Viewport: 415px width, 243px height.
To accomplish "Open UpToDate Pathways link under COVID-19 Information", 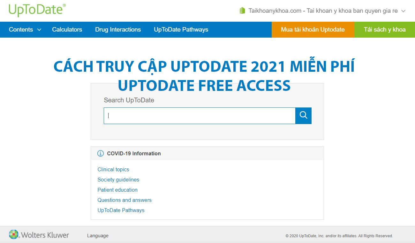I will 121,210.
